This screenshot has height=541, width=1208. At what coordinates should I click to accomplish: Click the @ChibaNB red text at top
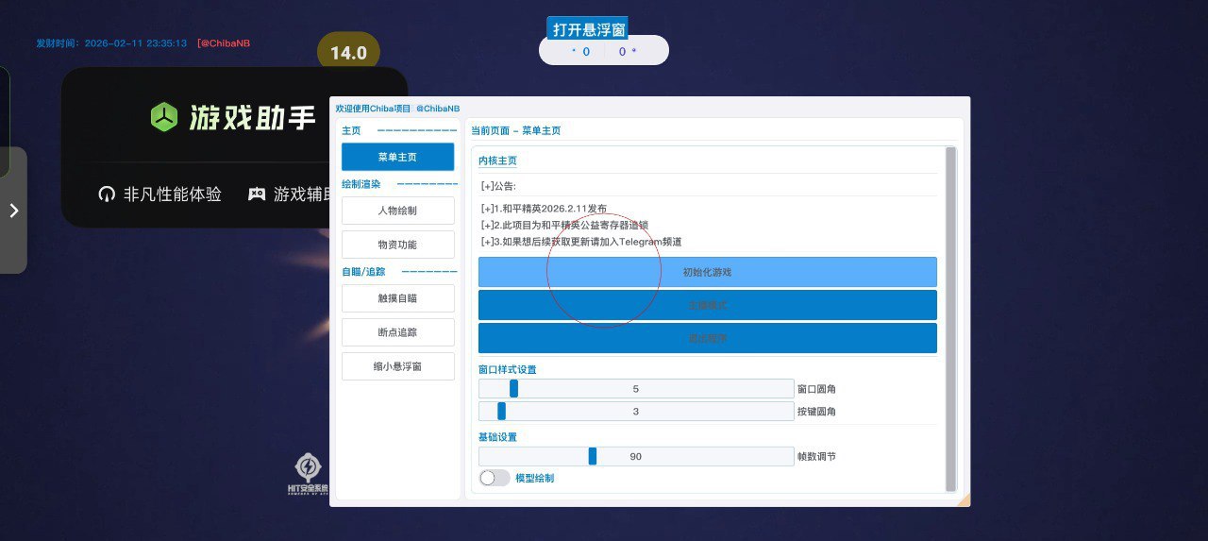point(224,43)
